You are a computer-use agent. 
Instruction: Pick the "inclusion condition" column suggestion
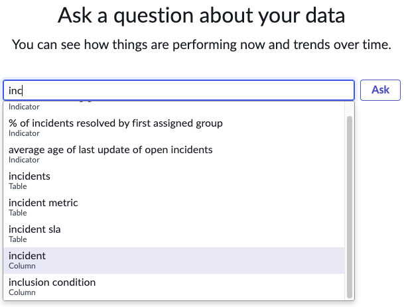[174, 287]
